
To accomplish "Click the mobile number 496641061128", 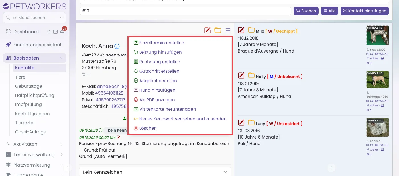I will pos(109,93).
